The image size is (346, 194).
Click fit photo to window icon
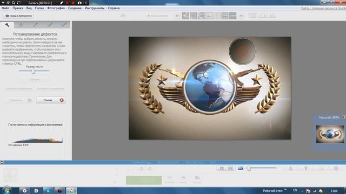222,168
